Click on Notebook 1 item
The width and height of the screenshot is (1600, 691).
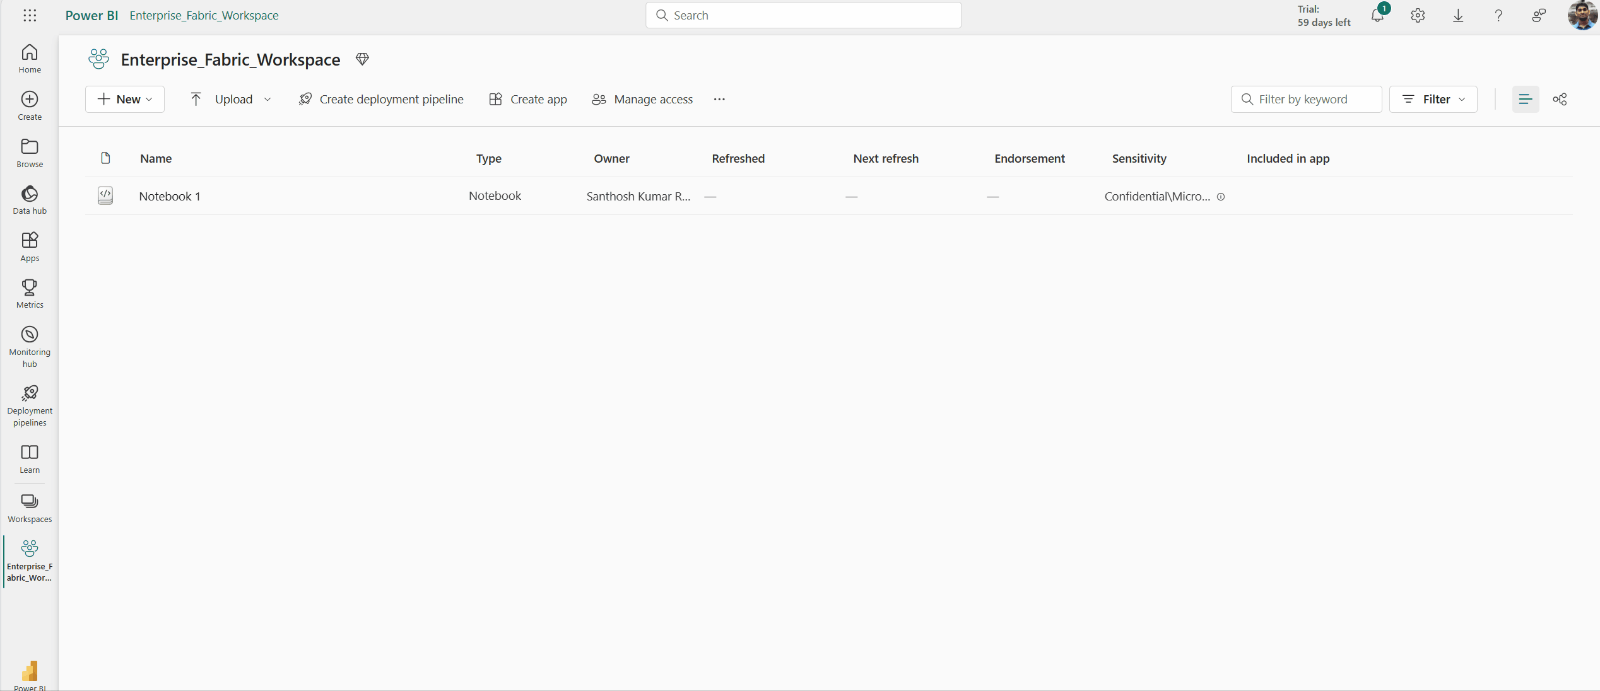tap(169, 195)
